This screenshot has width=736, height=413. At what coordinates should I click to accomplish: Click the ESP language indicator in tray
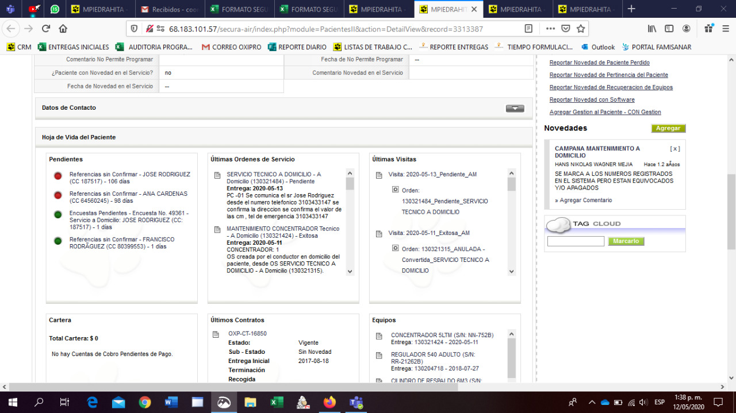point(660,402)
